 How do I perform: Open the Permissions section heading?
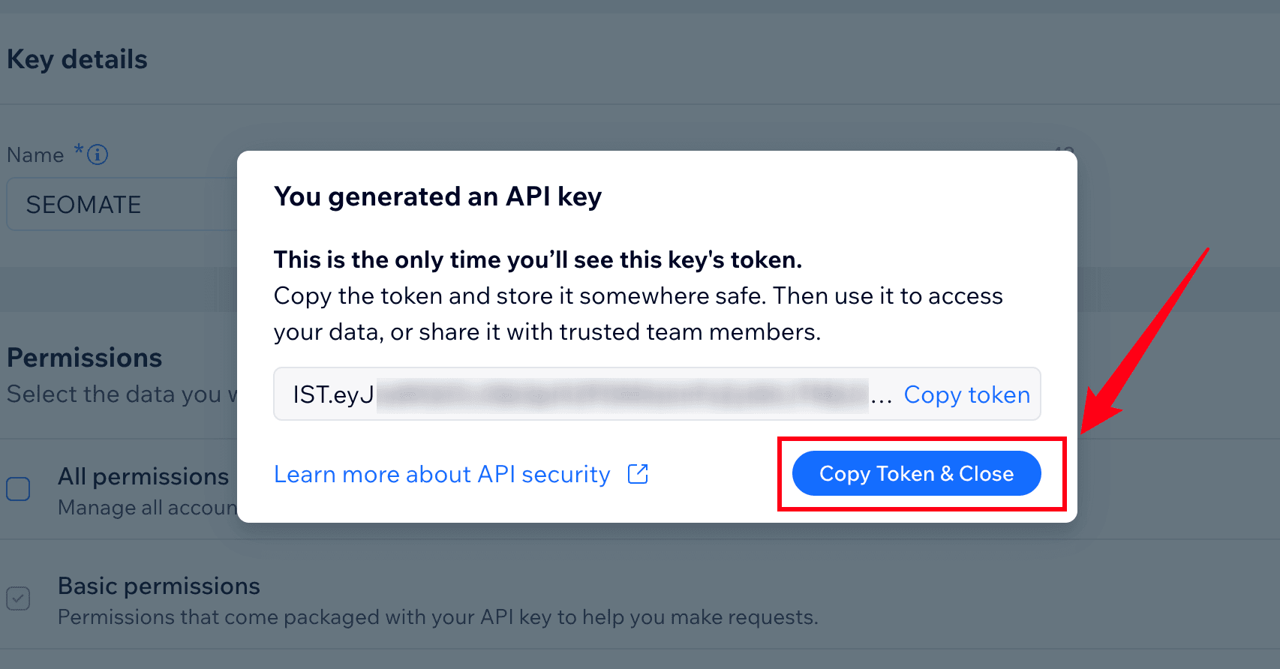[84, 358]
